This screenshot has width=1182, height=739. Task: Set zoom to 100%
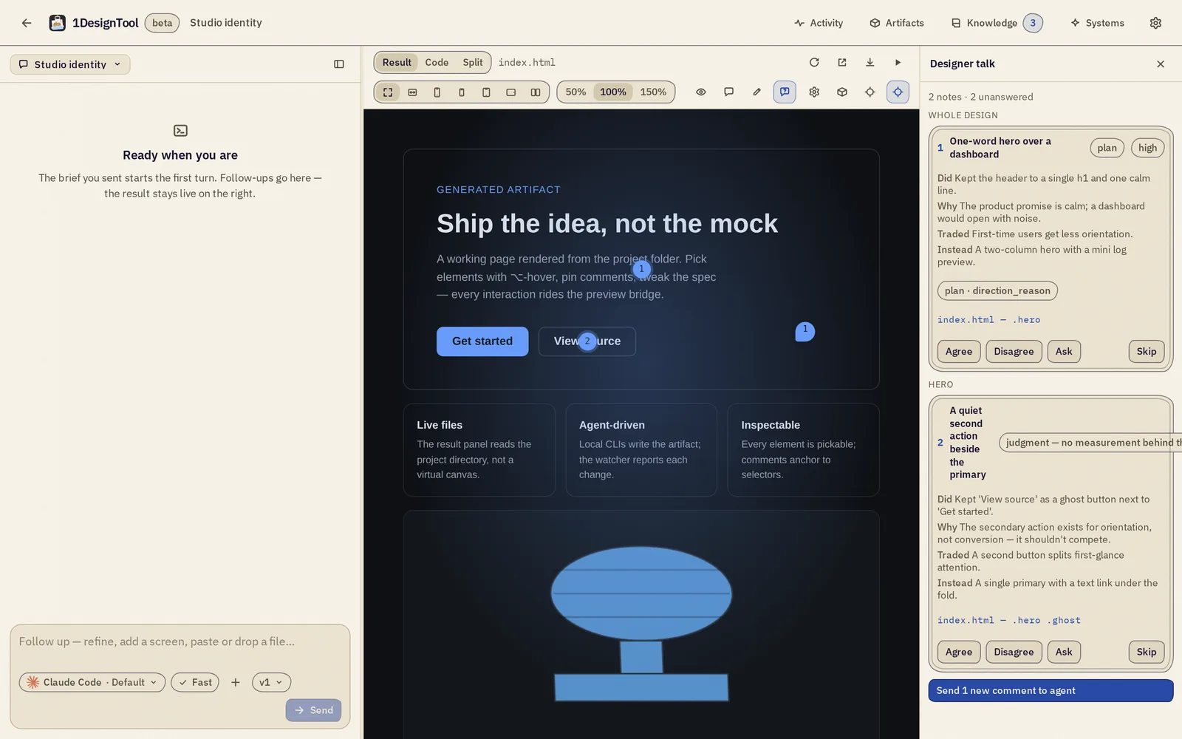pyautogui.click(x=613, y=92)
